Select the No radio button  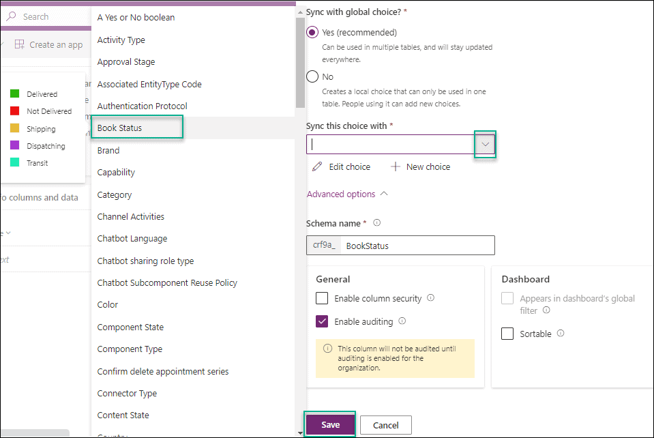pyautogui.click(x=312, y=76)
